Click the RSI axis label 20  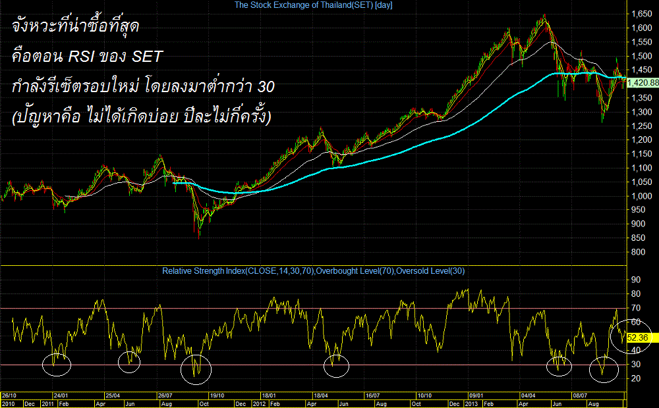[x=636, y=378]
